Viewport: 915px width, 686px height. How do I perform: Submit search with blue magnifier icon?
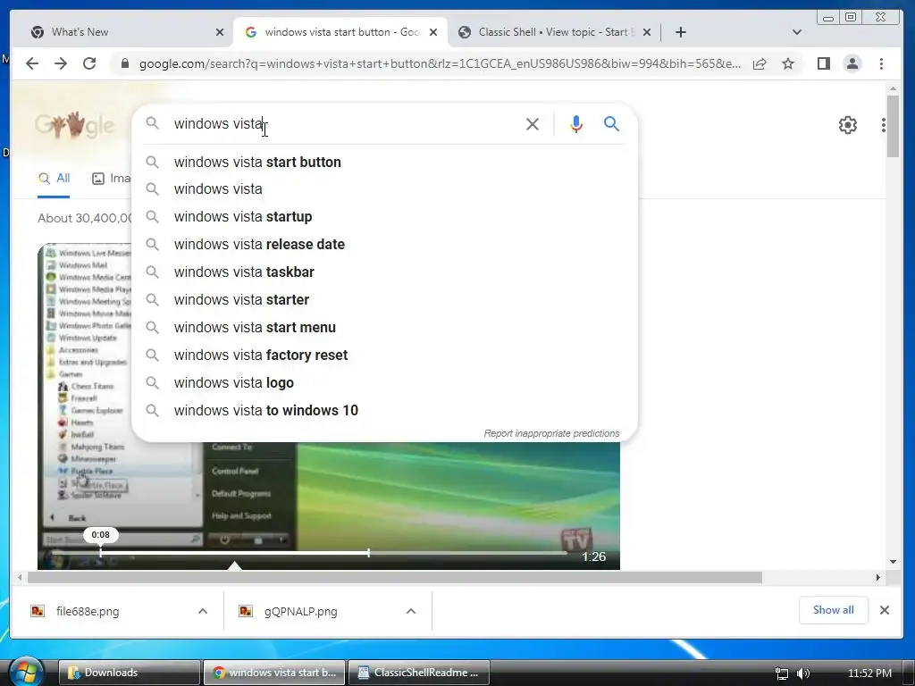click(x=611, y=123)
